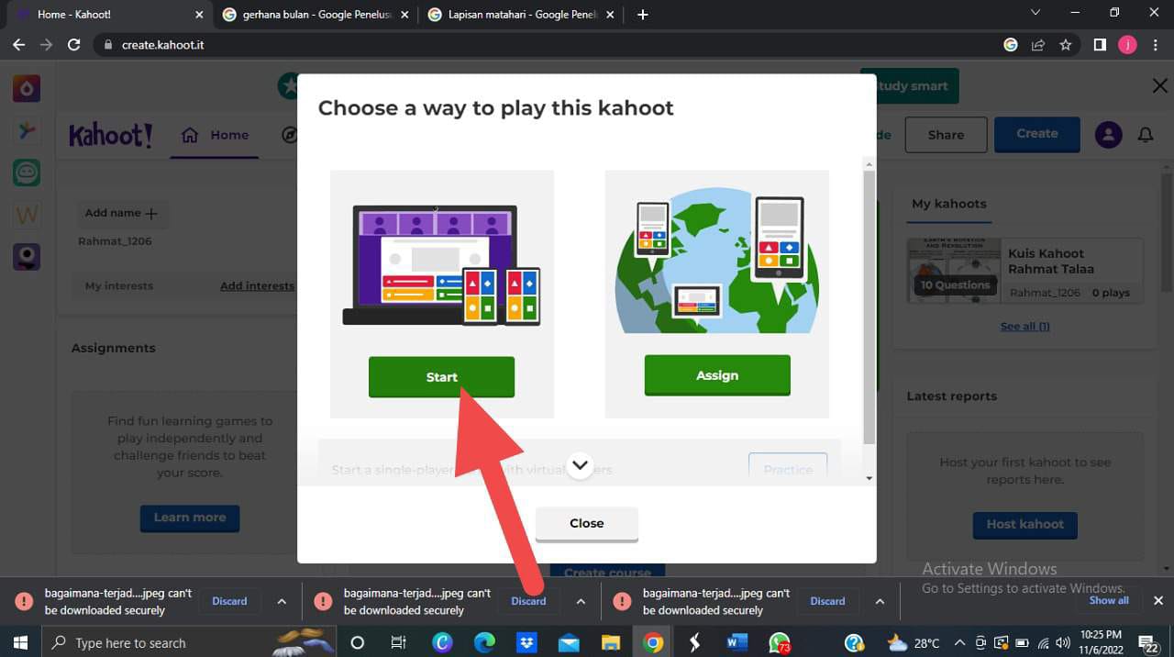
Task: Click the green Assign button
Action: point(717,374)
